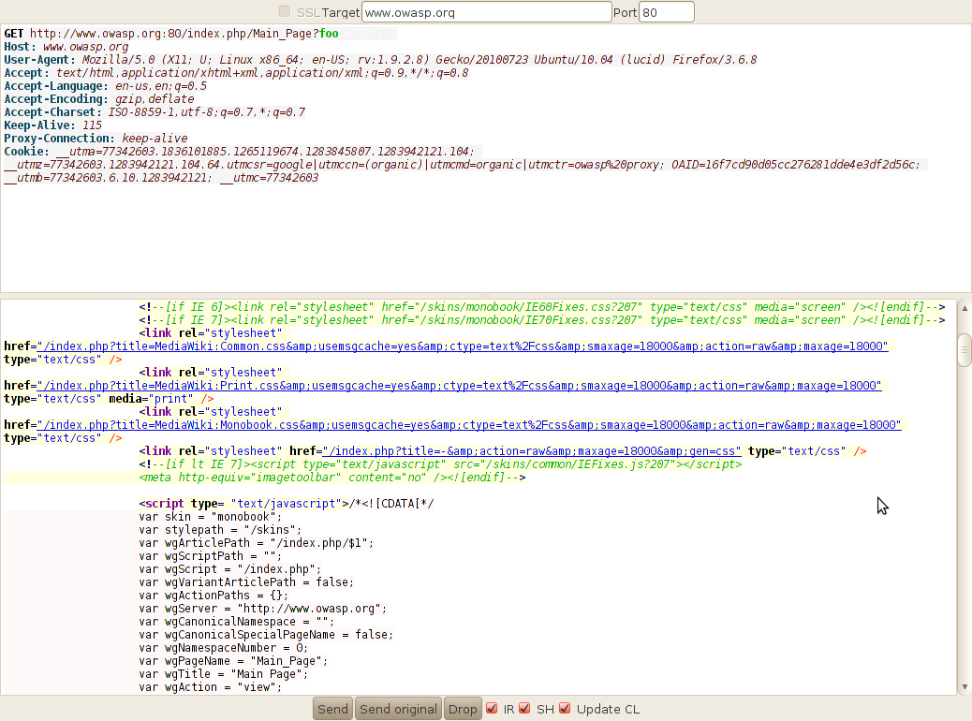Viewport: 972px width, 721px height.
Task: Click the Drop button
Action: [x=463, y=709]
